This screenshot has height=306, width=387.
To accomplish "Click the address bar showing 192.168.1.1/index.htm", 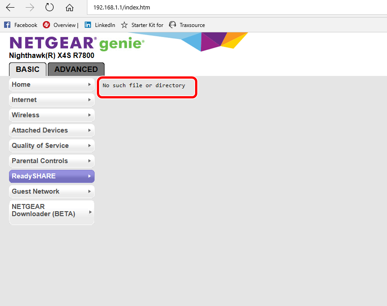I will coord(237,7).
